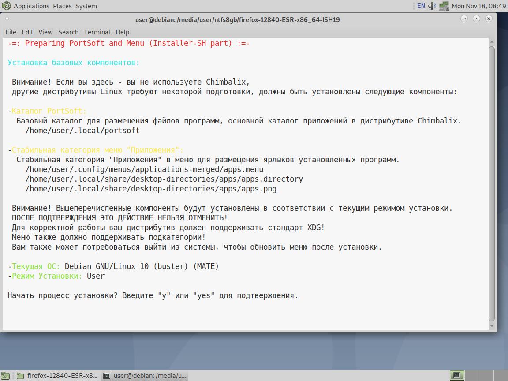This screenshot has height=381, width=508.
Task: Click the terminal window menu dot in title bar
Action: tap(7, 19)
